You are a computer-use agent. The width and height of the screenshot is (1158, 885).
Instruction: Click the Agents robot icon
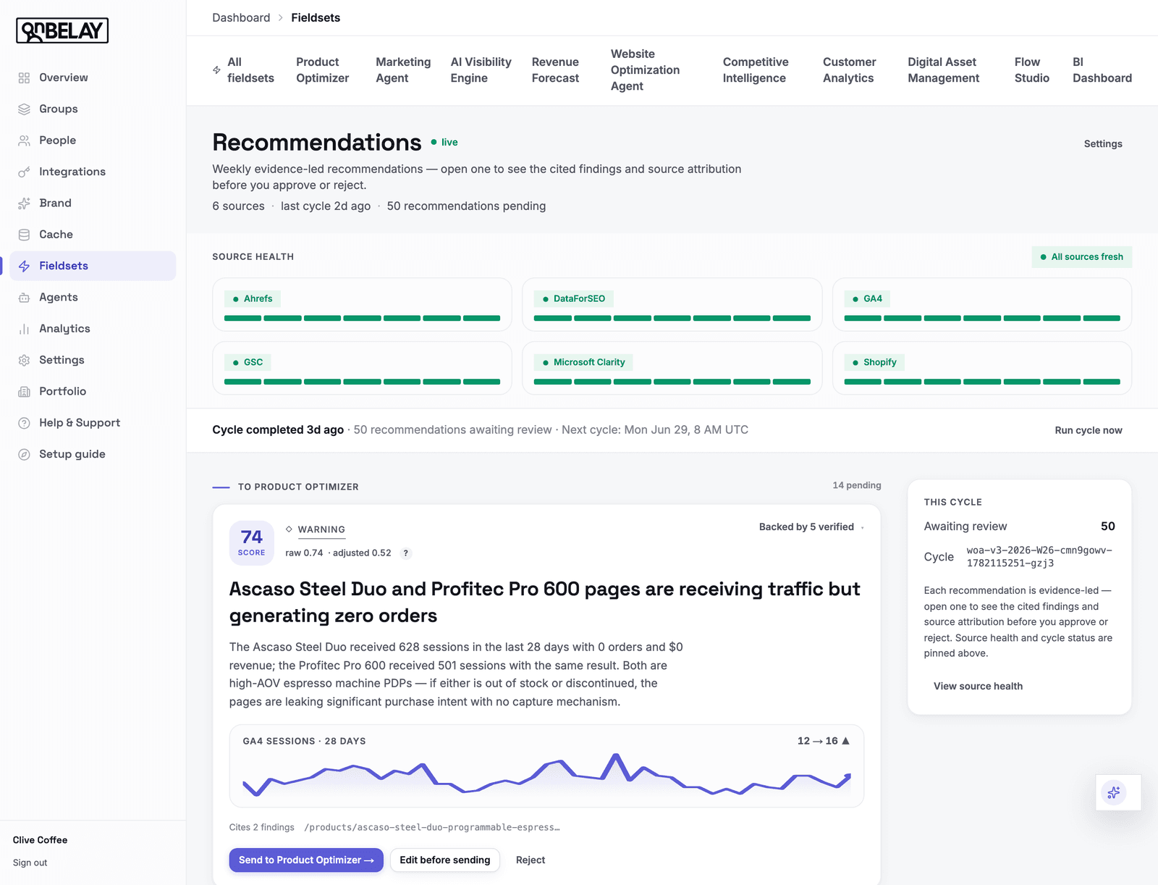[x=24, y=298]
